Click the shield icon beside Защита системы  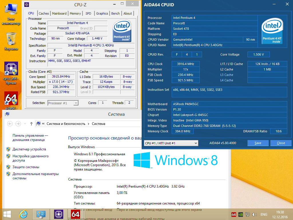(x=8, y=167)
